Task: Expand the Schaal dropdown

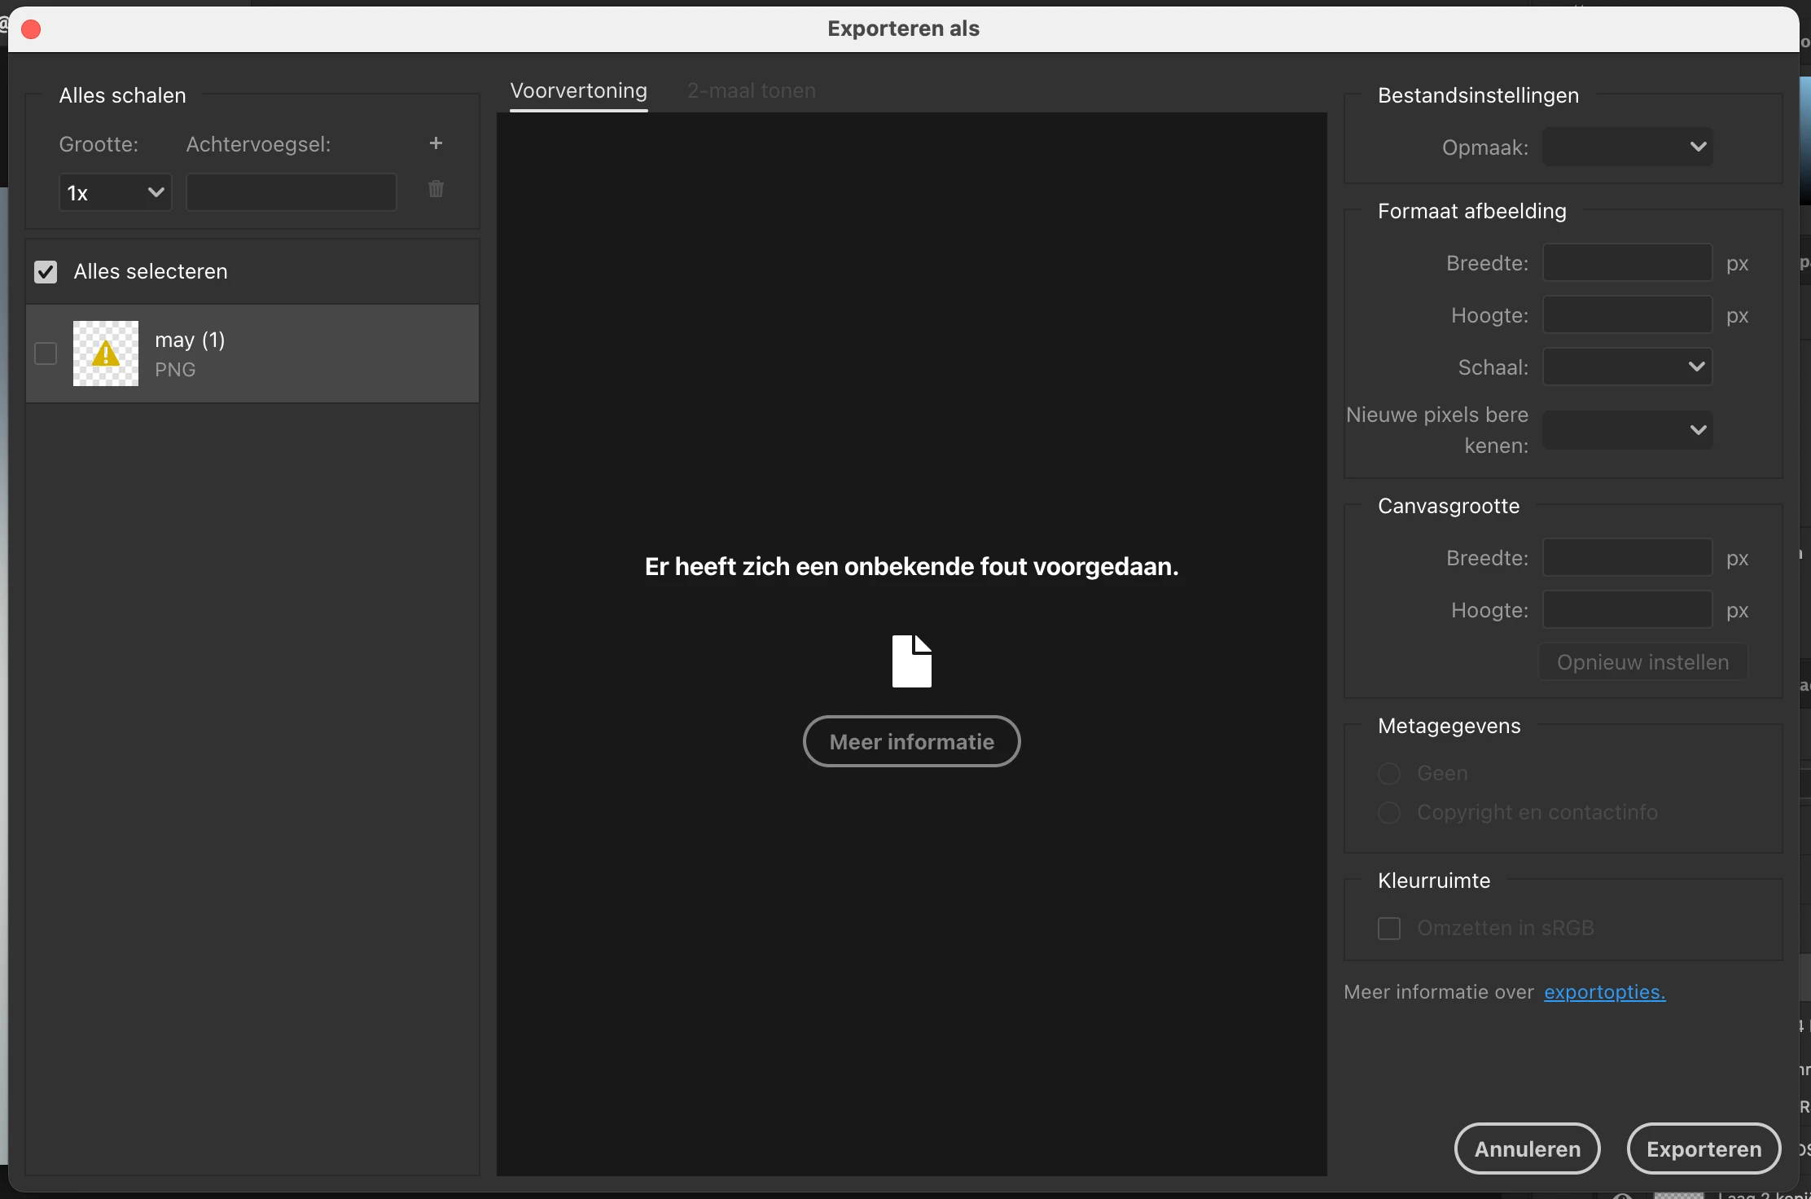Action: [x=1627, y=367]
